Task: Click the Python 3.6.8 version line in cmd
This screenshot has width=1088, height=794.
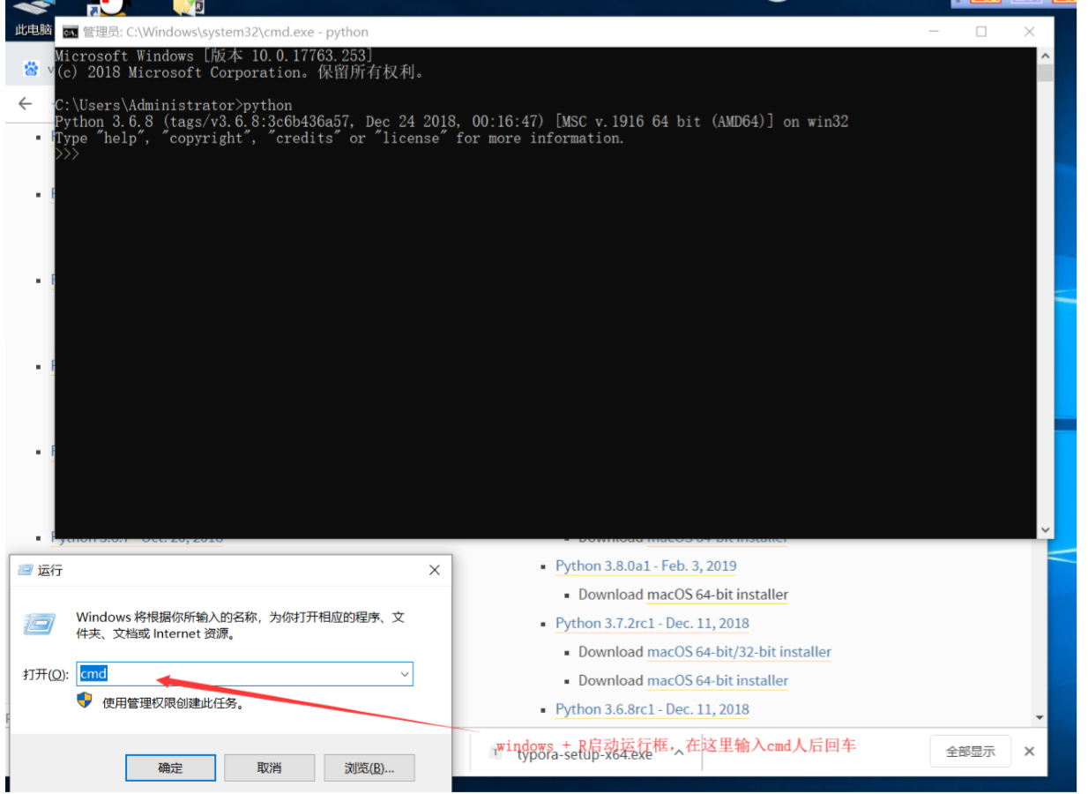Action: (451, 122)
